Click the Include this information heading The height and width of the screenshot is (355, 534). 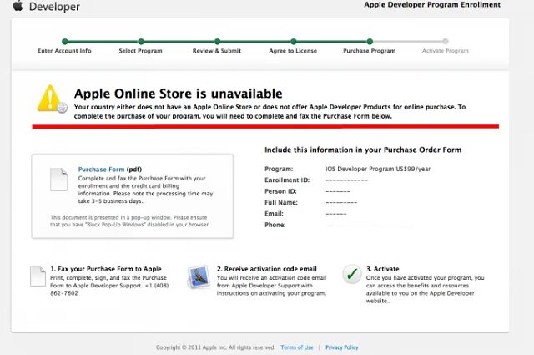[x=363, y=150]
